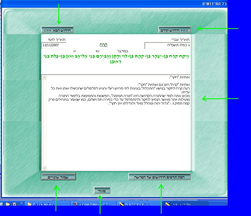Open the underlined 'קרח' parasha link
The width and height of the screenshot is (251, 216).
tap(103, 45)
